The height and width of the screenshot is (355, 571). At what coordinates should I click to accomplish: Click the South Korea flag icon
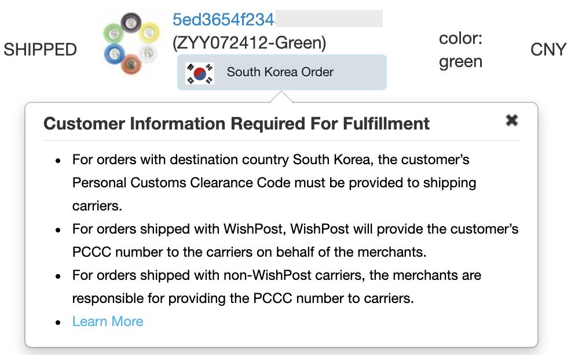[x=200, y=73]
